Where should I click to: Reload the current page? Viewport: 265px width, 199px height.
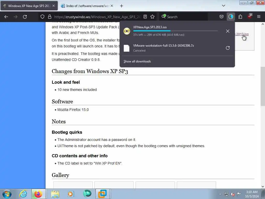[25, 17]
